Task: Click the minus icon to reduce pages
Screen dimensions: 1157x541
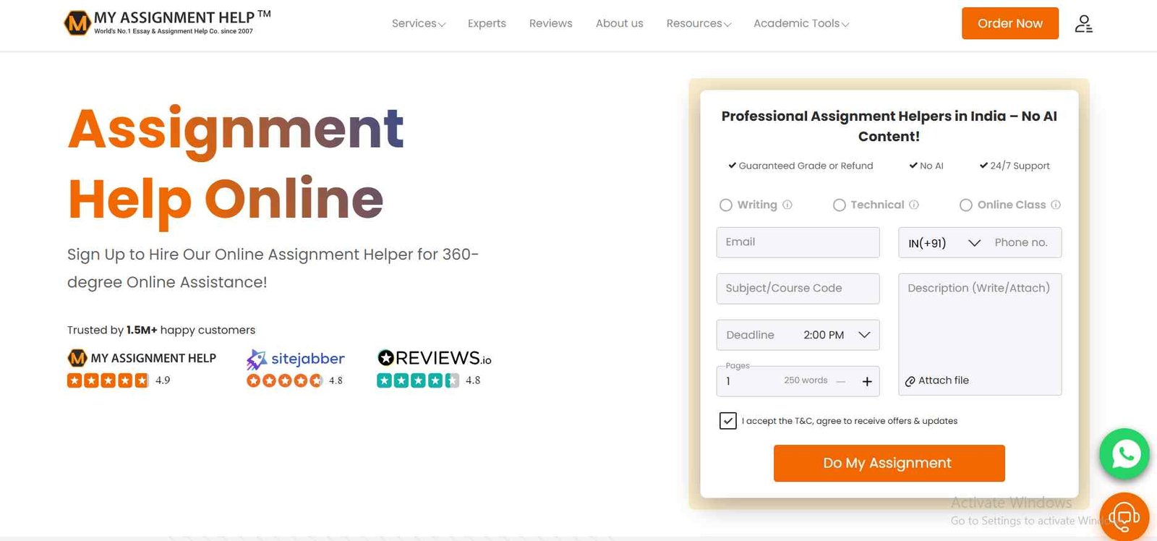Action: [x=841, y=381]
